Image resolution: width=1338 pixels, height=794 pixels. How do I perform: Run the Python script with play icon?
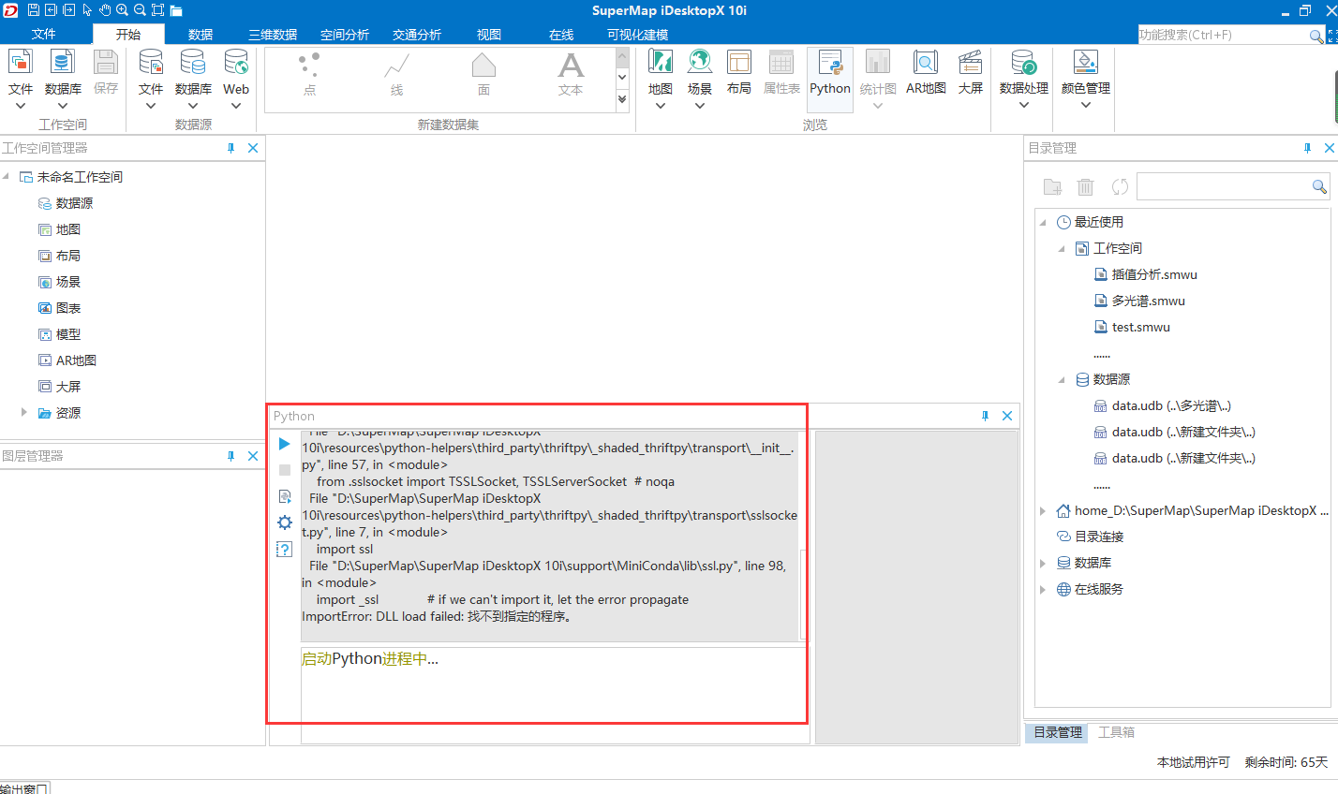point(285,444)
